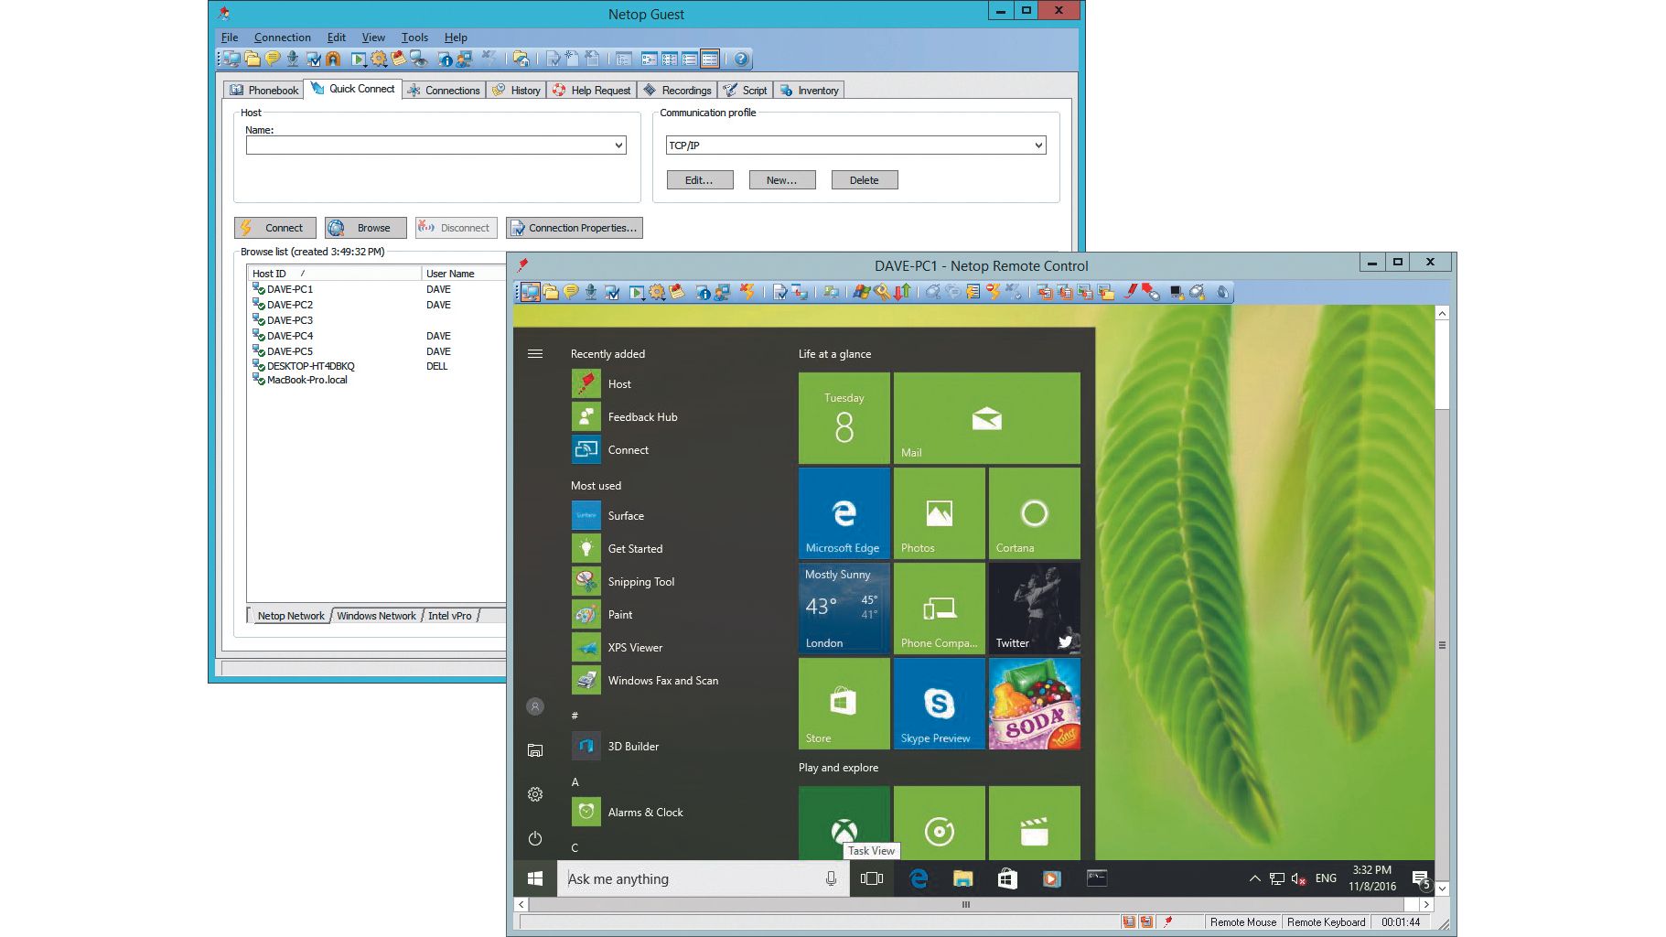Click the help question mark icon in Netop Guest toolbar

[742, 59]
